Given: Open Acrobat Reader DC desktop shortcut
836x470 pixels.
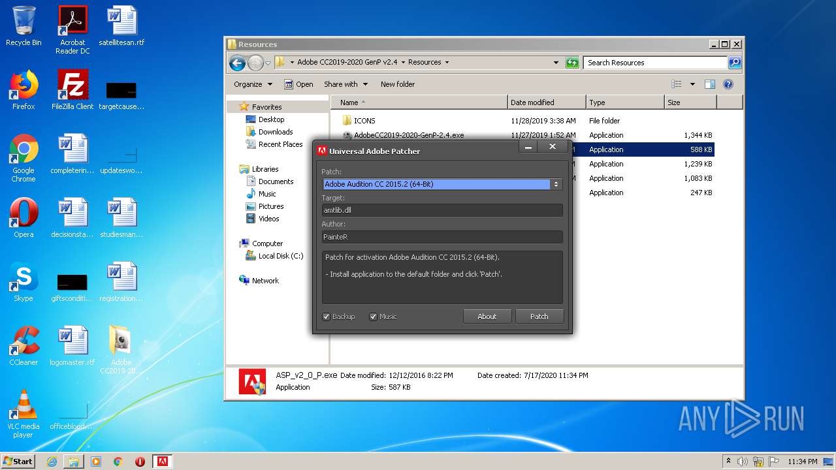Looking at the screenshot, I should [72, 30].
